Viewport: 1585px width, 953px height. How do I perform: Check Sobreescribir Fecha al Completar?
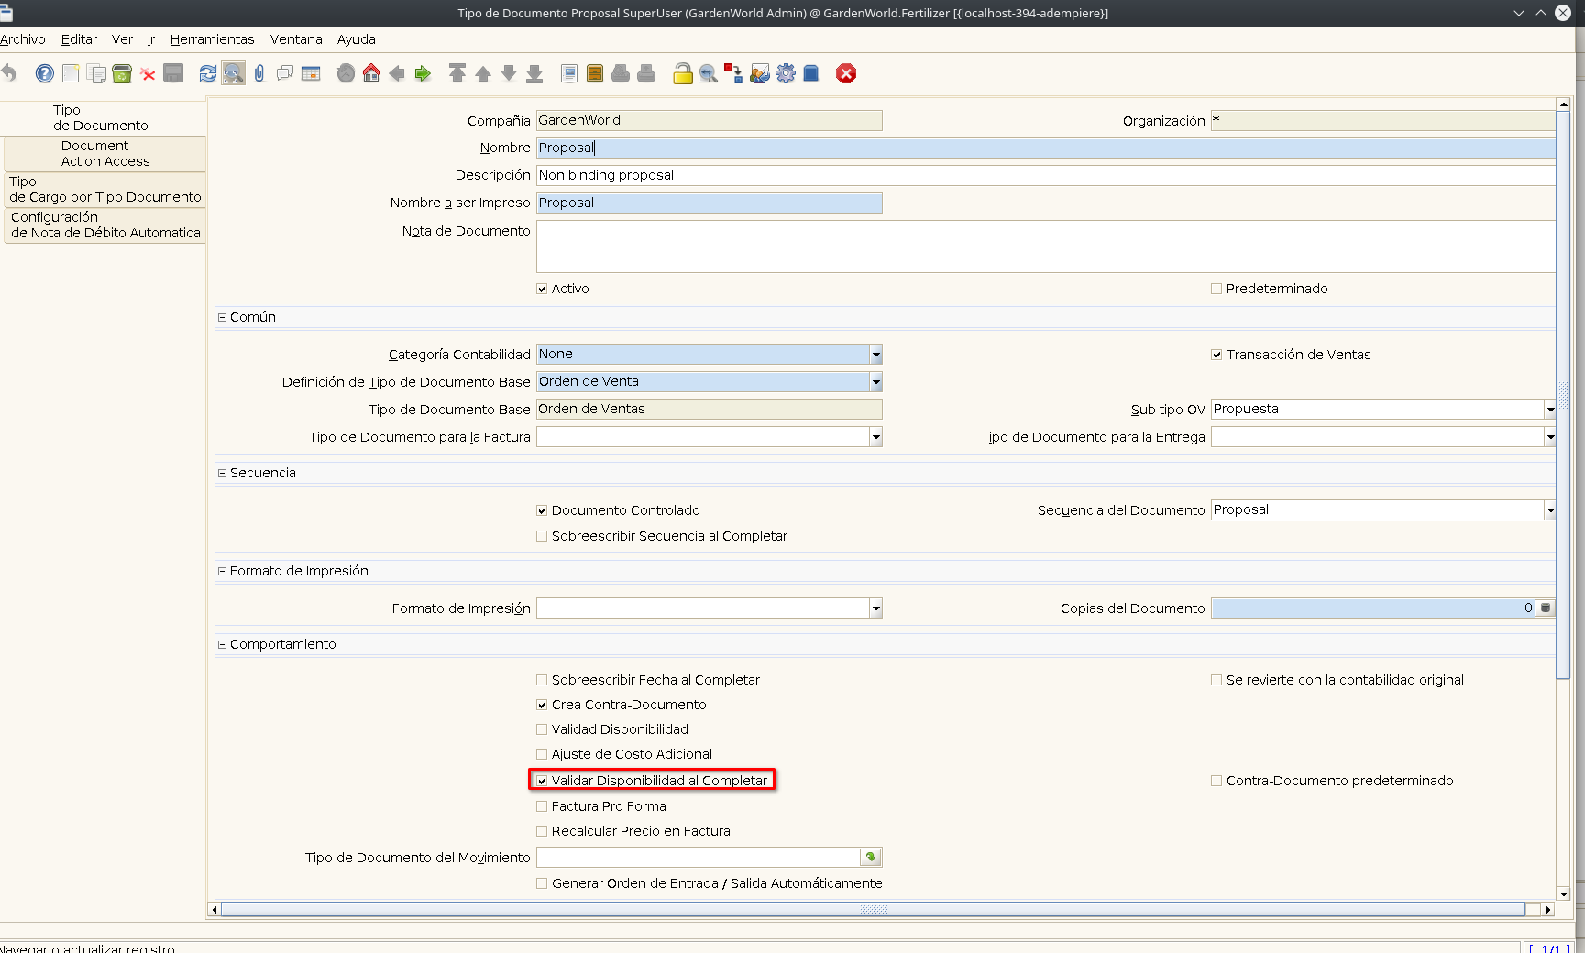[542, 680]
